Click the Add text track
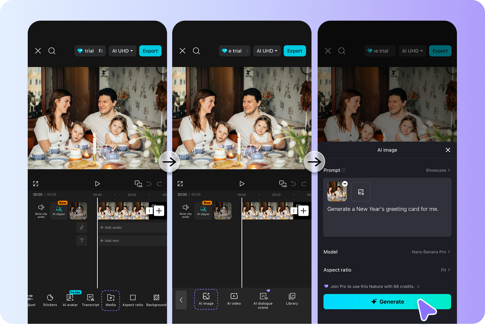 133,241
